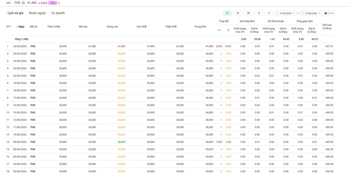Open the Tự doanh tab
This screenshot has height=175, width=350.
[58, 13]
